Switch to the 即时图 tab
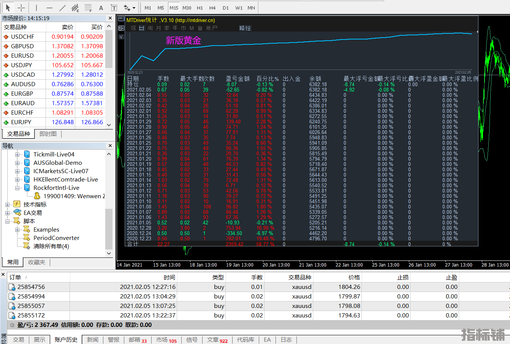 48,134
